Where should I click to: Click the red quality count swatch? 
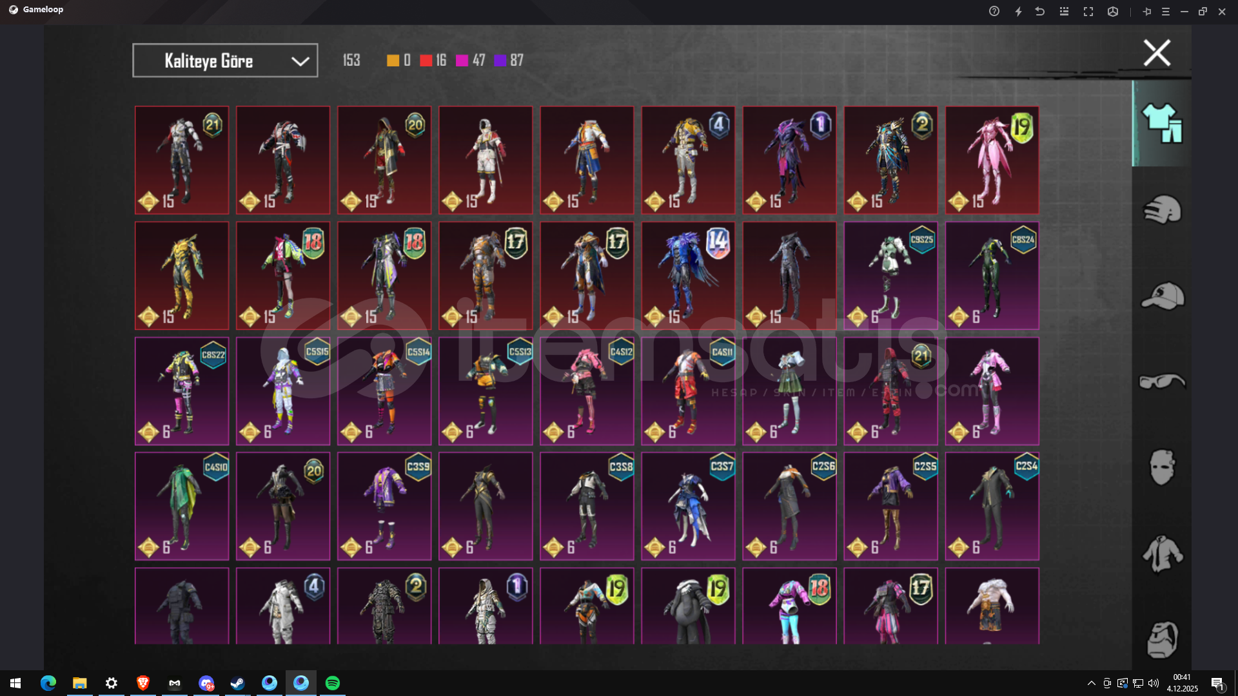pos(426,61)
